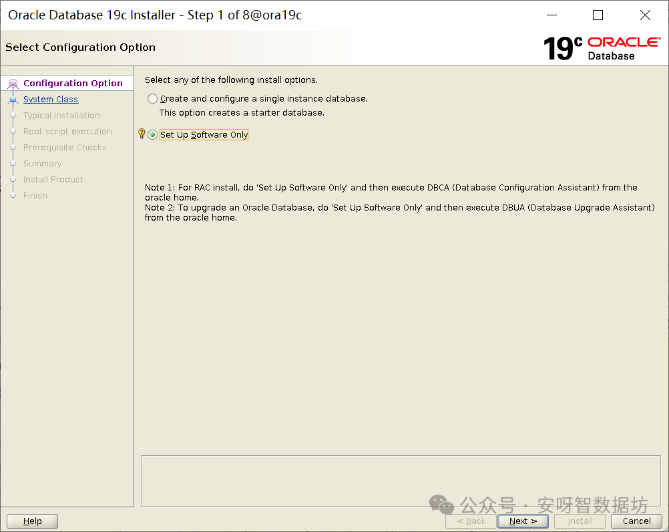The height and width of the screenshot is (532, 669).
Task: Click 'Typical Installation' step text
Action: (61, 115)
